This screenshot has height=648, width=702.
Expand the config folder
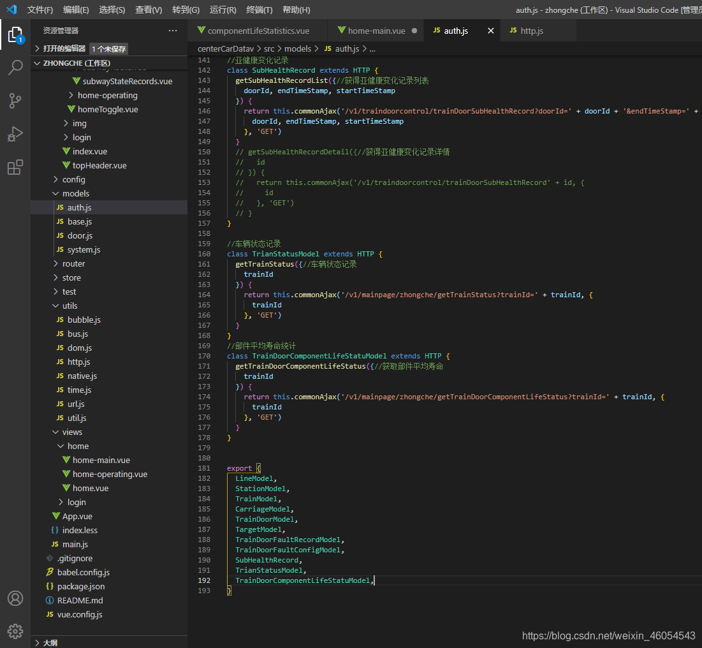(x=74, y=180)
